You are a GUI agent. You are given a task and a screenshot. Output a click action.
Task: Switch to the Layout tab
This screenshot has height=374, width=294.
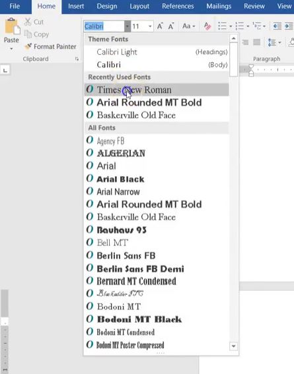[139, 6]
